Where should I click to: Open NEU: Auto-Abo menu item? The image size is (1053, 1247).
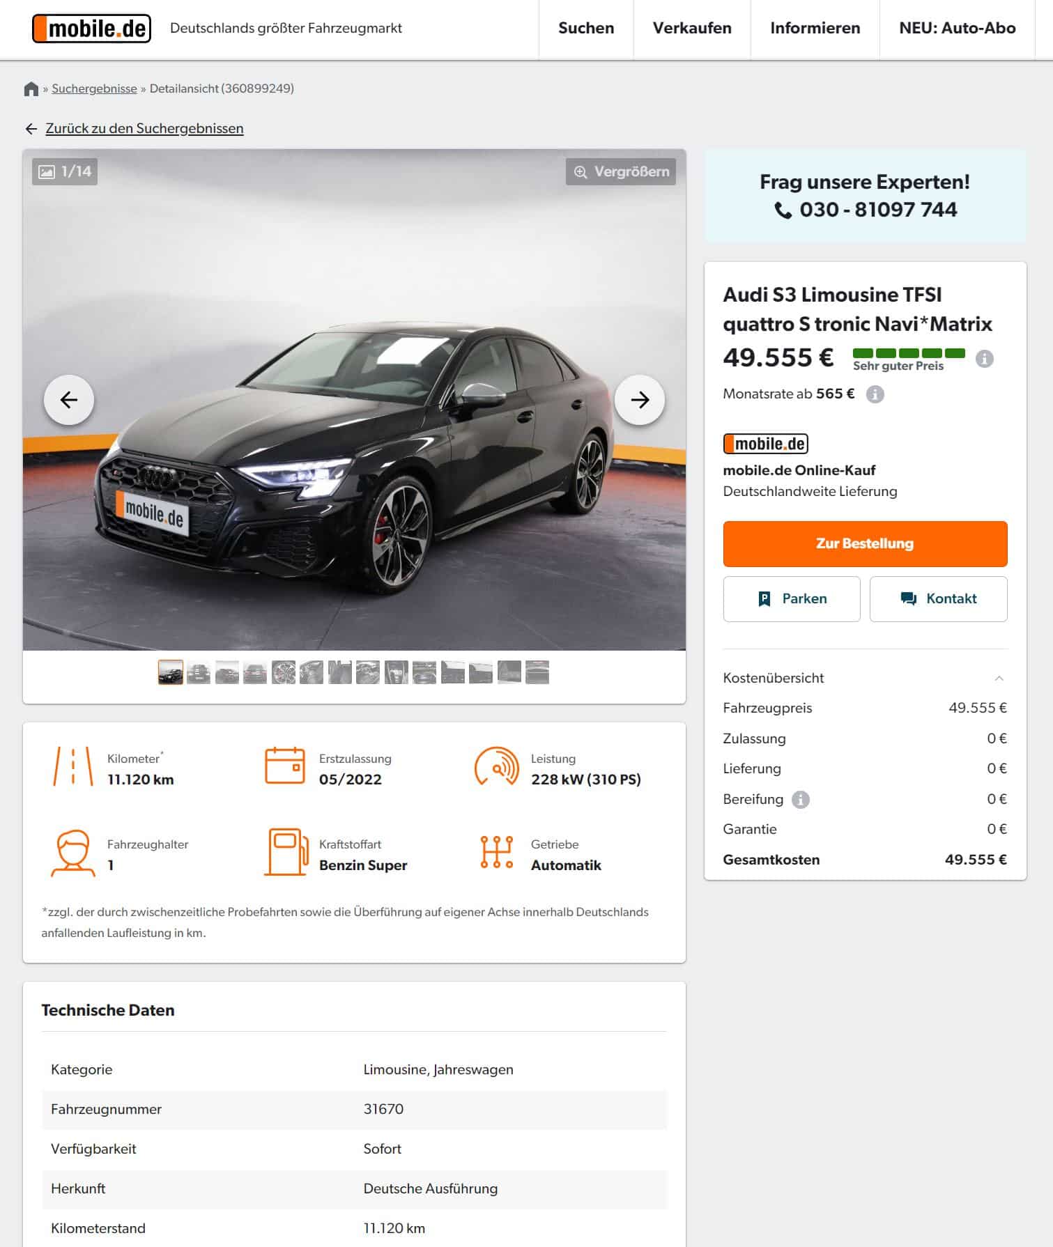[957, 29]
